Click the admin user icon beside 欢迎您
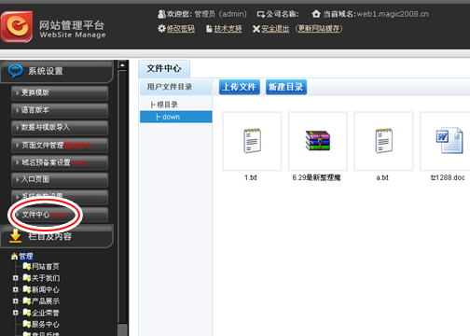470x336 pixels. point(161,14)
